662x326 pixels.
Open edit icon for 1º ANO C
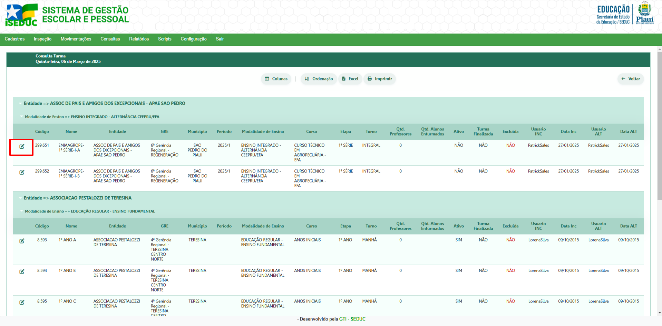pyautogui.click(x=22, y=302)
